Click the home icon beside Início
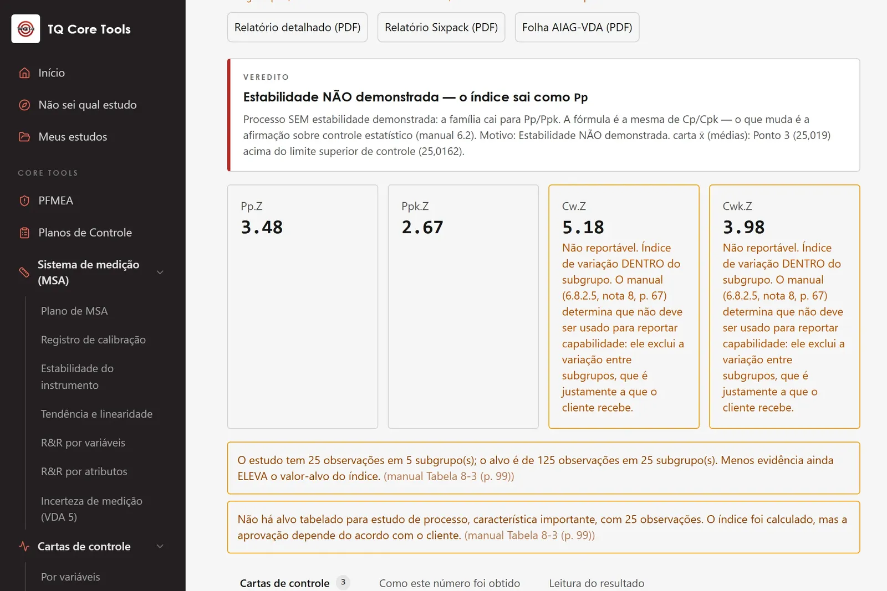Viewport: 887px width, 591px height. 24,73
